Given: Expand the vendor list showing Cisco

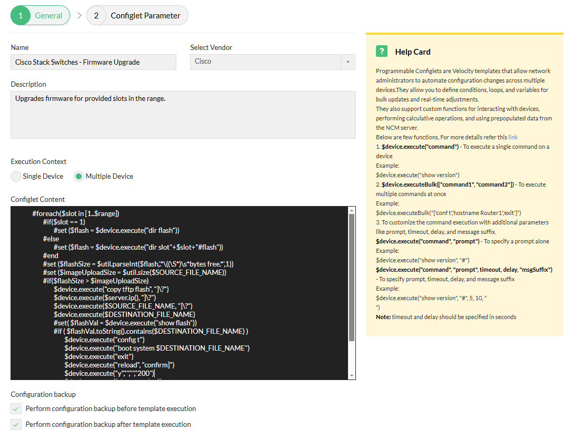Looking at the screenshot, I should (347, 62).
